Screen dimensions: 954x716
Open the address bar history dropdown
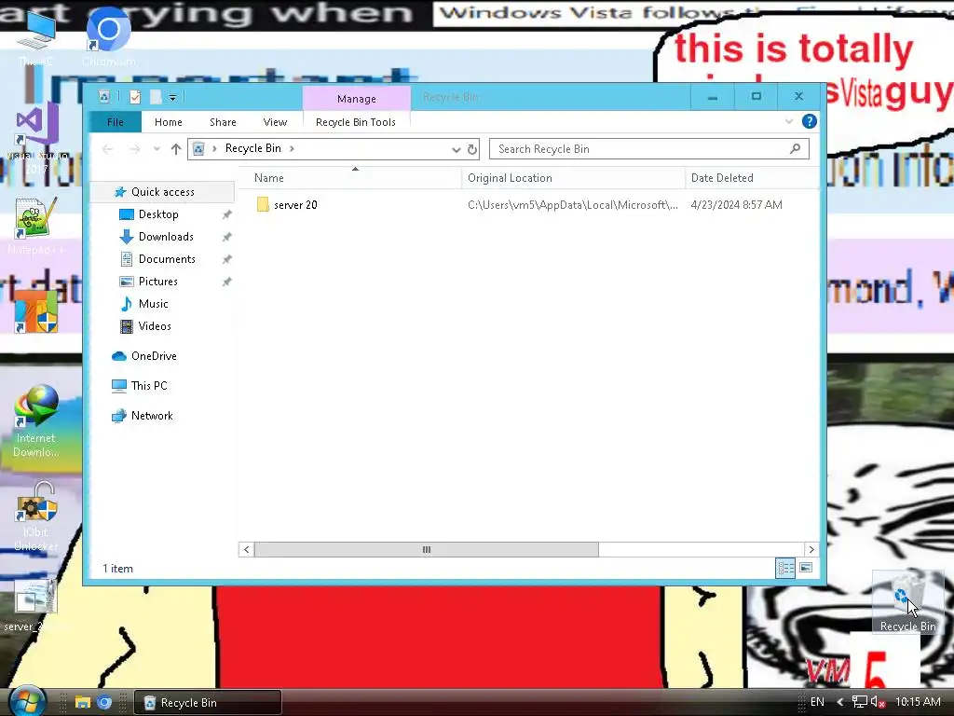456,149
